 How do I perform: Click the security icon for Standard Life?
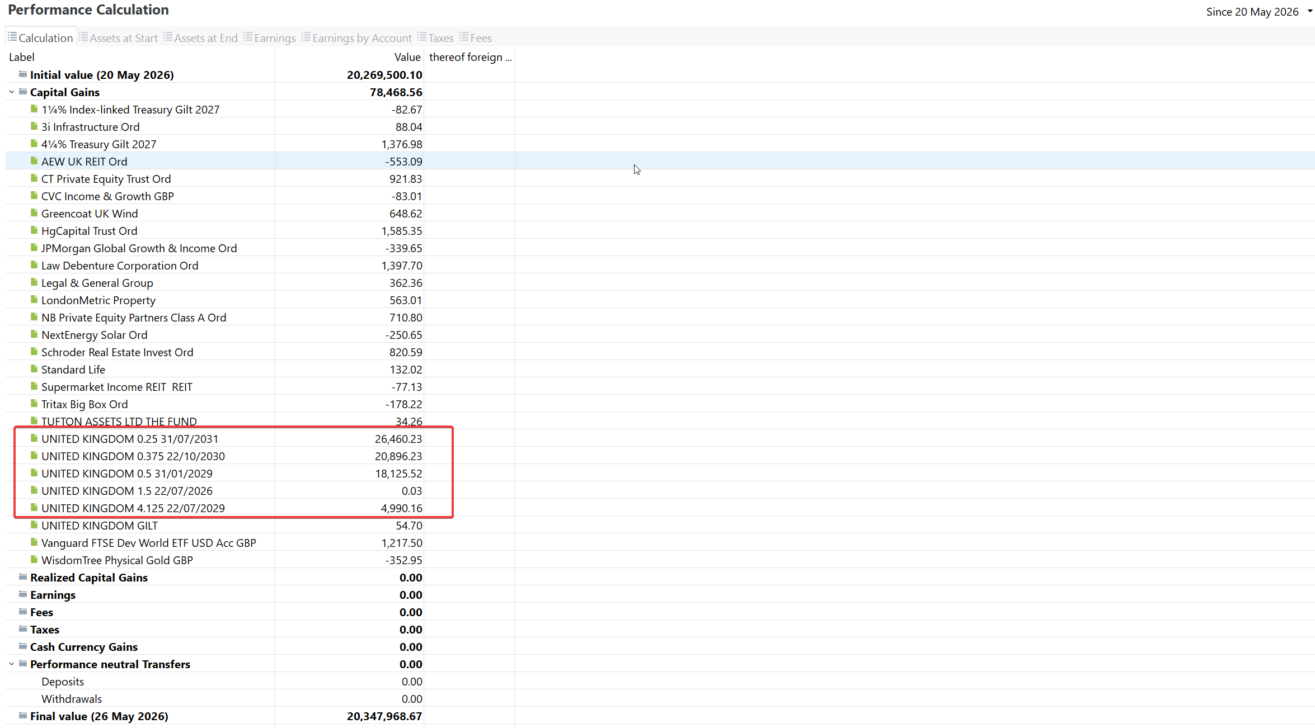point(34,369)
